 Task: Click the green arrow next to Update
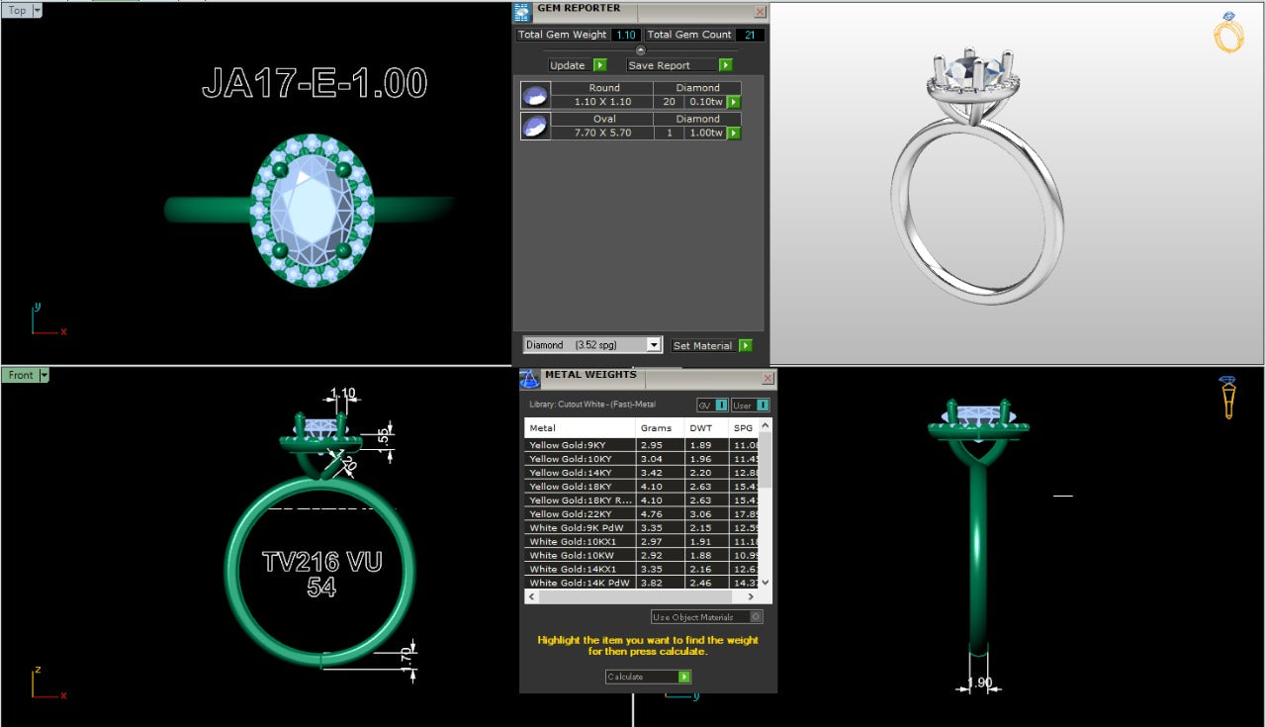(x=599, y=65)
